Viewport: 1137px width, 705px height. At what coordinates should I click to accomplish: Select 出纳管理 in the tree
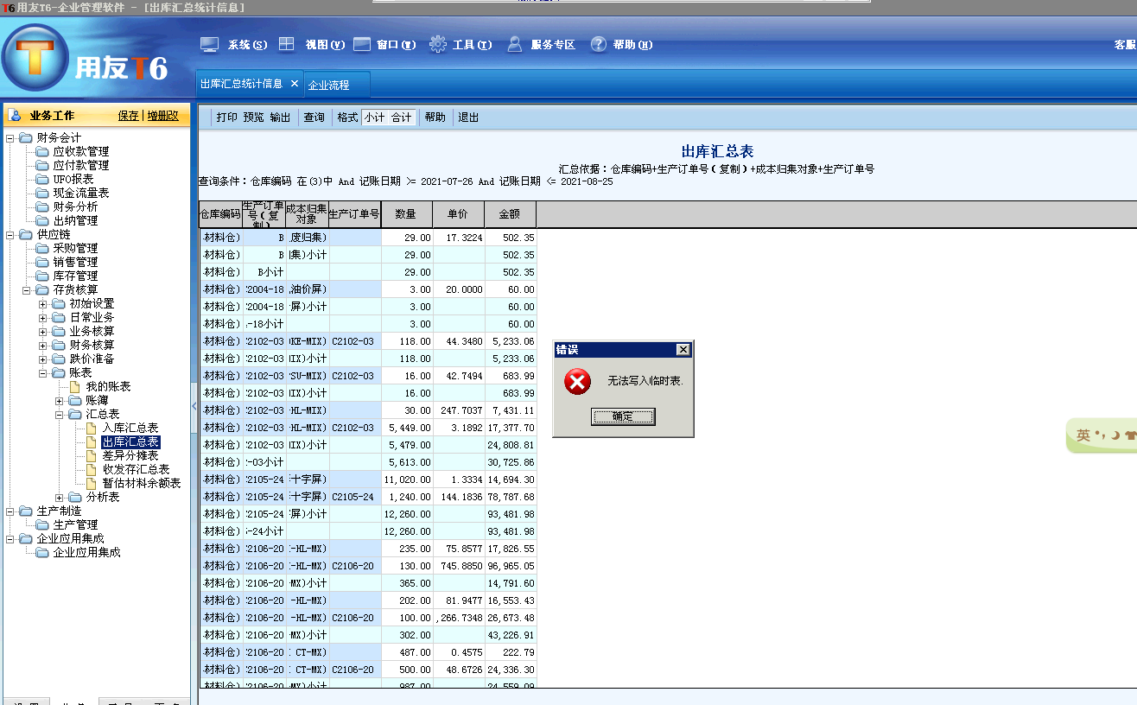(75, 220)
